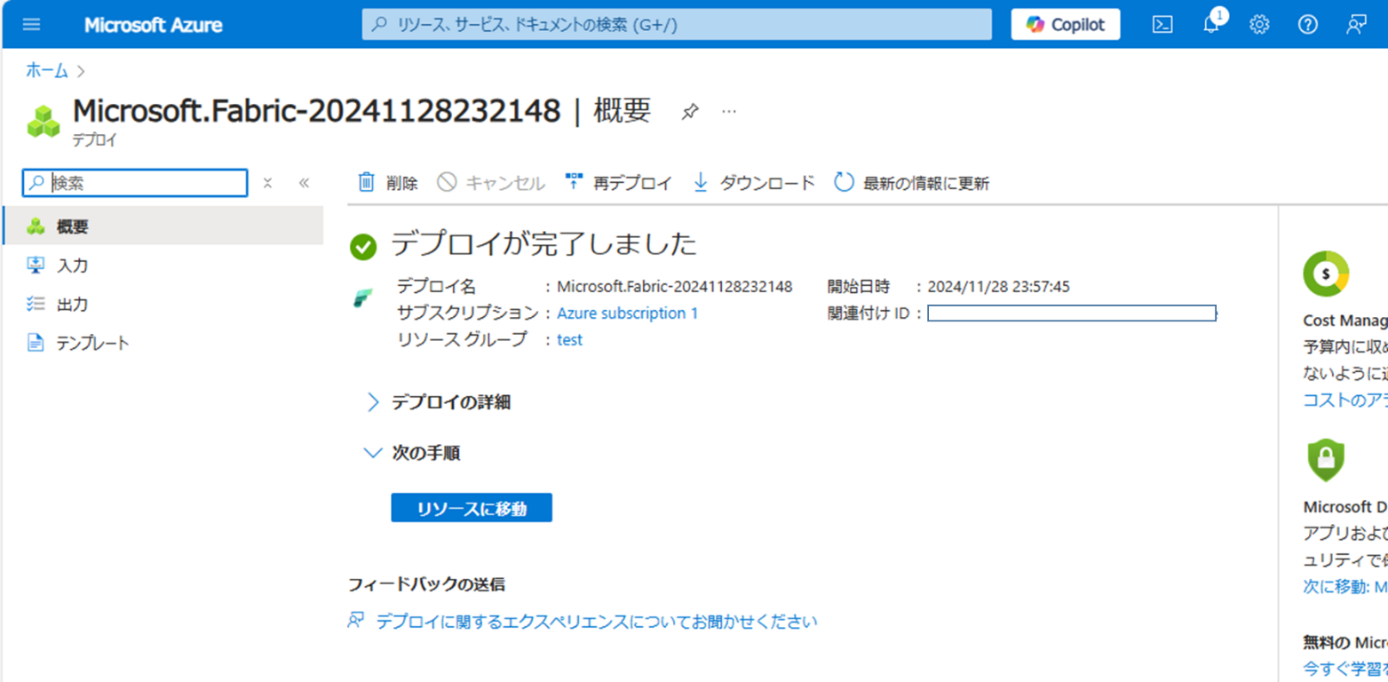Collapse the sidebar with double chevron
The height and width of the screenshot is (682, 1388).
[x=304, y=183]
